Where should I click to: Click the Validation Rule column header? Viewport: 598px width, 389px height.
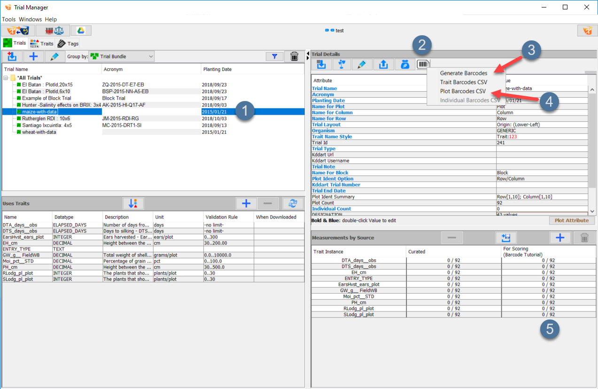pos(228,217)
